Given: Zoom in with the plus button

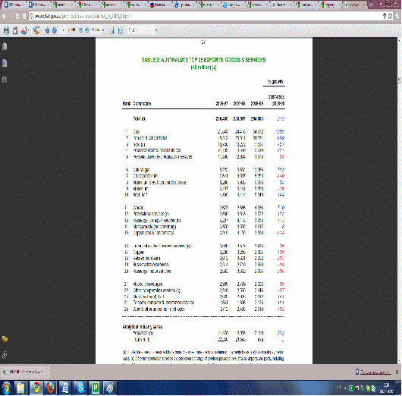Looking at the screenshot, I should [87, 30].
